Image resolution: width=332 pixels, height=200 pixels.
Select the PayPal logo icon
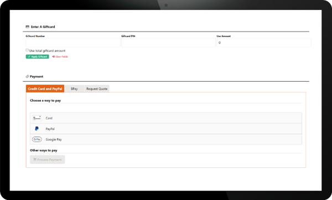(37, 129)
